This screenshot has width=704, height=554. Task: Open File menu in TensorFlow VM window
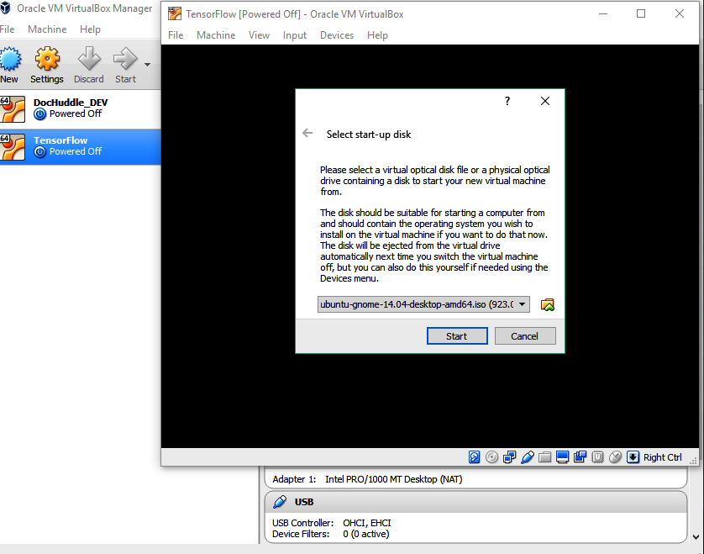point(176,35)
